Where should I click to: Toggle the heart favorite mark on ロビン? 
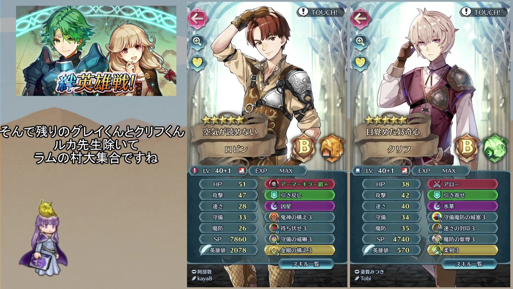[197, 62]
